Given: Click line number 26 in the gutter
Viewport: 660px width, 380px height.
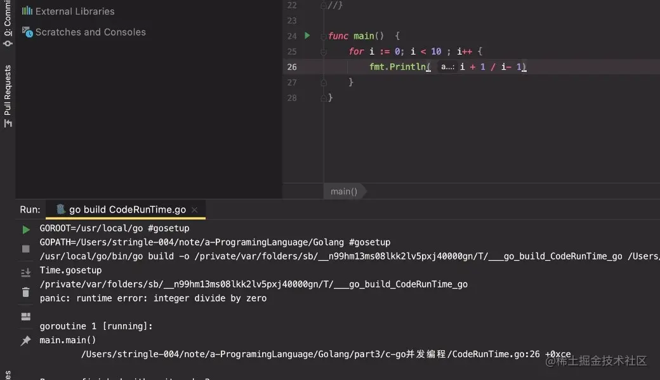Looking at the screenshot, I should (292, 67).
